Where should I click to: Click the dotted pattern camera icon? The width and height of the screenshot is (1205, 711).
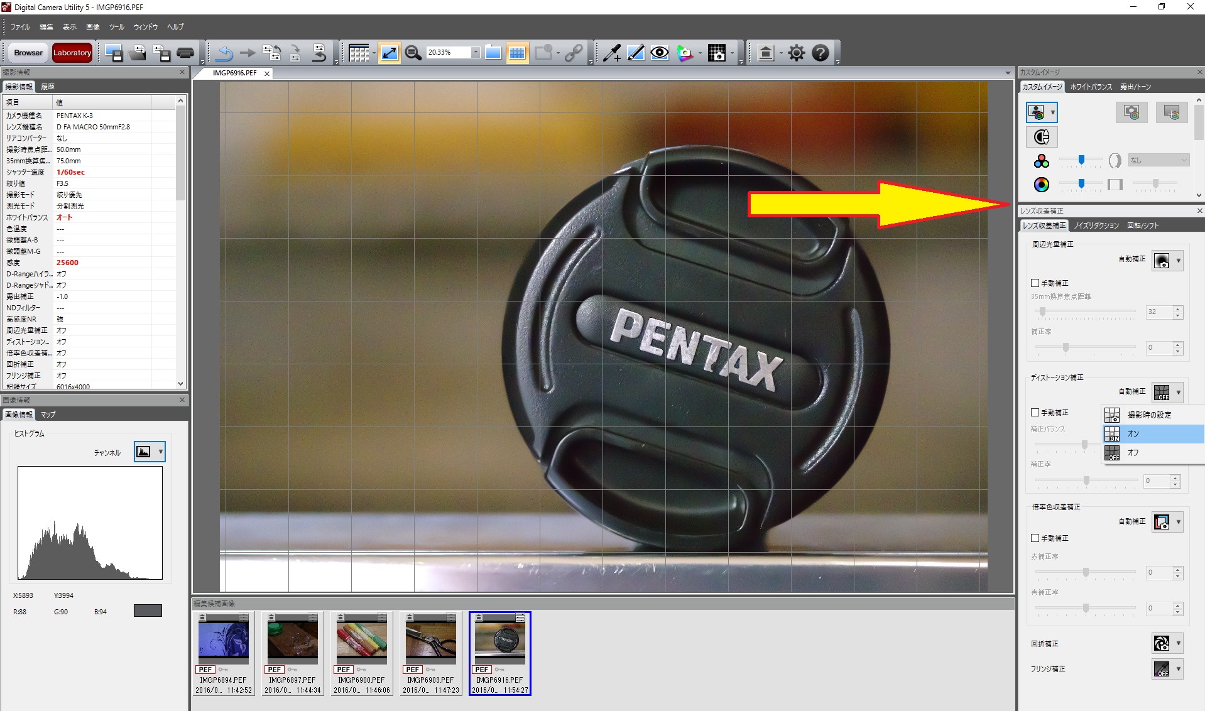(717, 53)
